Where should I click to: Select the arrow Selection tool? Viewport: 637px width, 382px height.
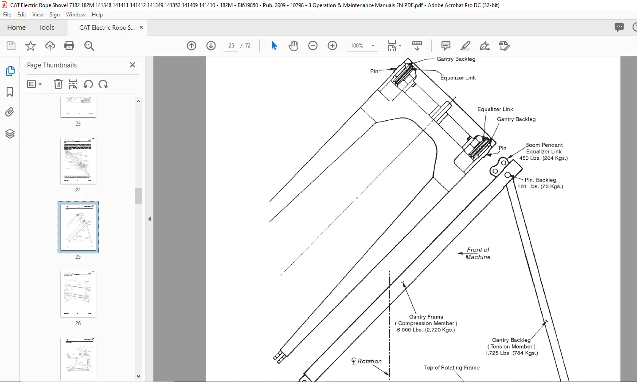[274, 46]
